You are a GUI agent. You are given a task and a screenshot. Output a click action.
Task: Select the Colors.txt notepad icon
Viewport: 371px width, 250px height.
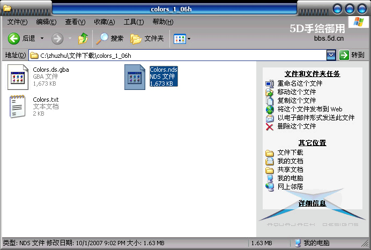17,107
